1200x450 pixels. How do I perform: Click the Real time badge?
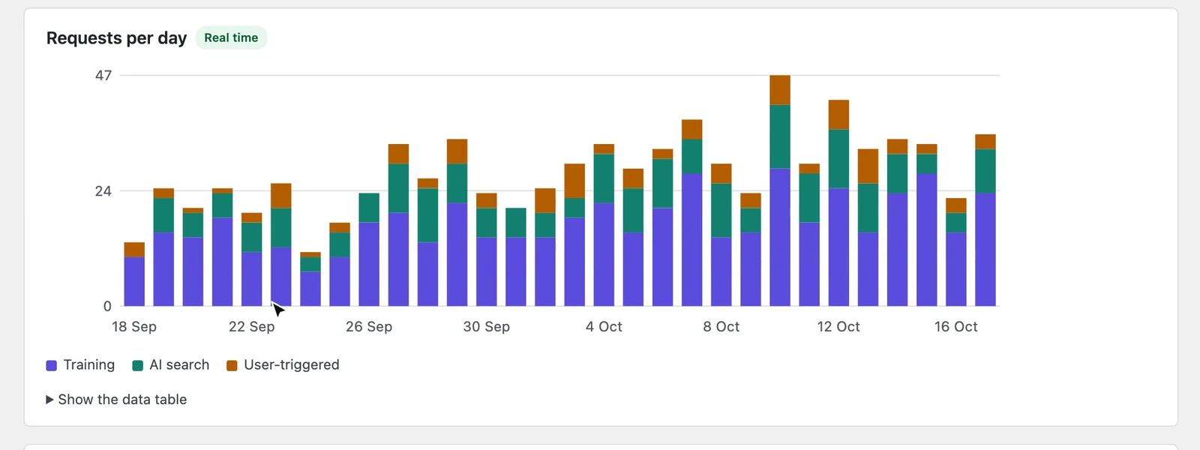(x=231, y=37)
